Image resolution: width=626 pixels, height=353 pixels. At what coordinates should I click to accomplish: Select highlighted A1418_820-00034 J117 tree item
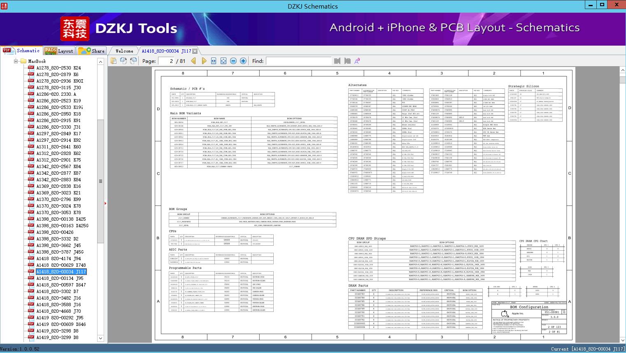(x=61, y=272)
